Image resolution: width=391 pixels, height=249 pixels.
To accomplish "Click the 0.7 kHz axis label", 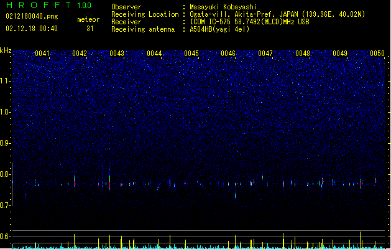I will pyautogui.click(x=6, y=205).
